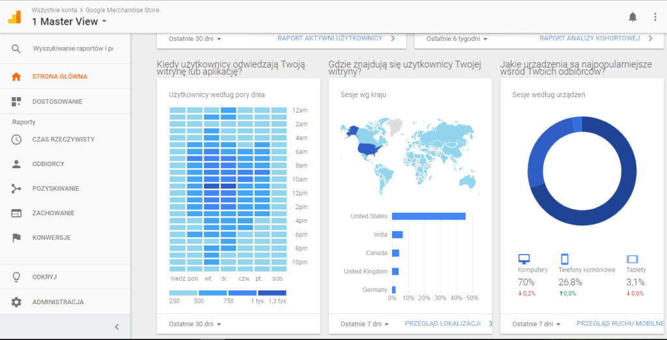Open Ostatnie 30 dni dropdown above heatmap
This screenshot has height=340, width=667.
pyautogui.click(x=195, y=38)
